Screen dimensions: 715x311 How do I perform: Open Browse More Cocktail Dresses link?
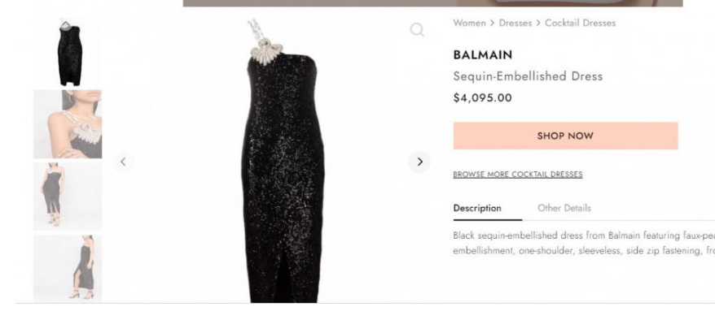[x=518, y=174]
